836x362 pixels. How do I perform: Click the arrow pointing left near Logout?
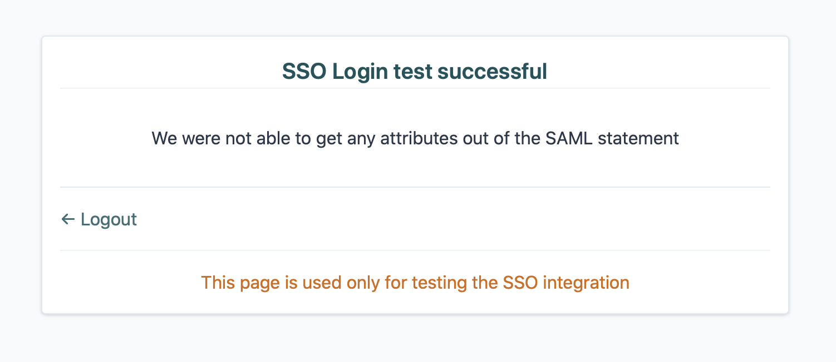(67, 219)
